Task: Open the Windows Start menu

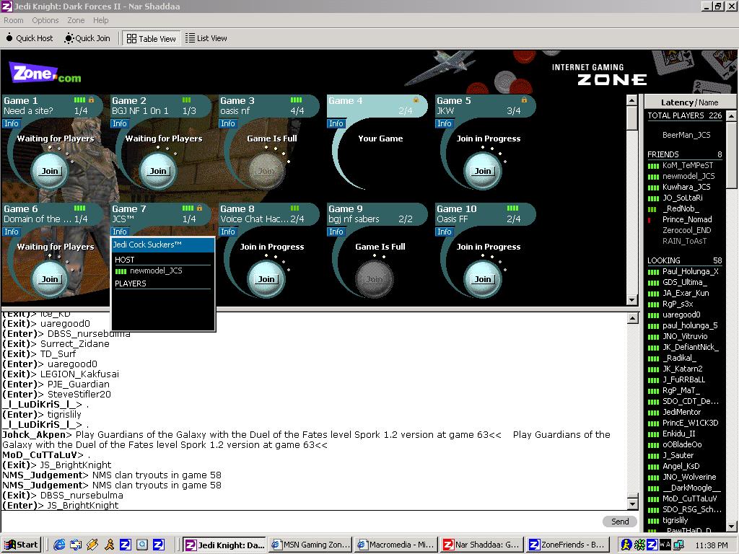Action: point(21,545)
